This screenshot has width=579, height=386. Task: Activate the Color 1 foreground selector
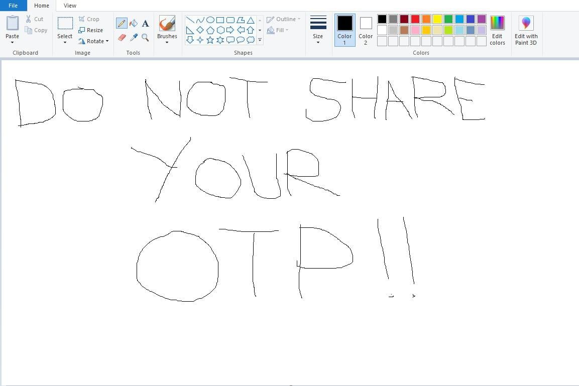pyautogui.click(x=344, y=30)
